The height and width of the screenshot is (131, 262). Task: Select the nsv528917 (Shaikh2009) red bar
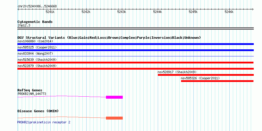pyautogui.click(x=206, y=75)
